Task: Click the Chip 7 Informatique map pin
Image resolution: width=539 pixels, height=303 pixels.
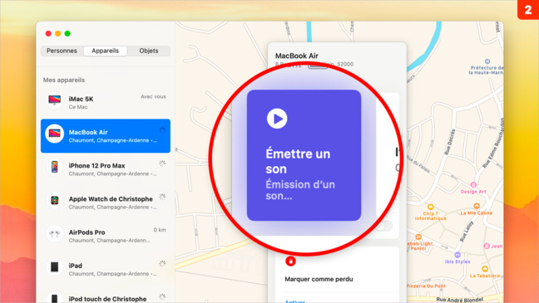Action: 430,207
